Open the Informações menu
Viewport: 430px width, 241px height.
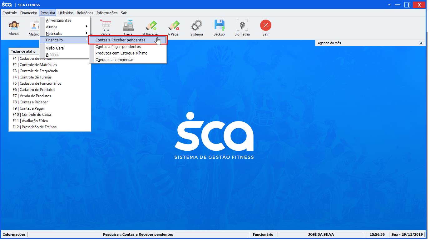pyautogui.click(x=107, y=13)
